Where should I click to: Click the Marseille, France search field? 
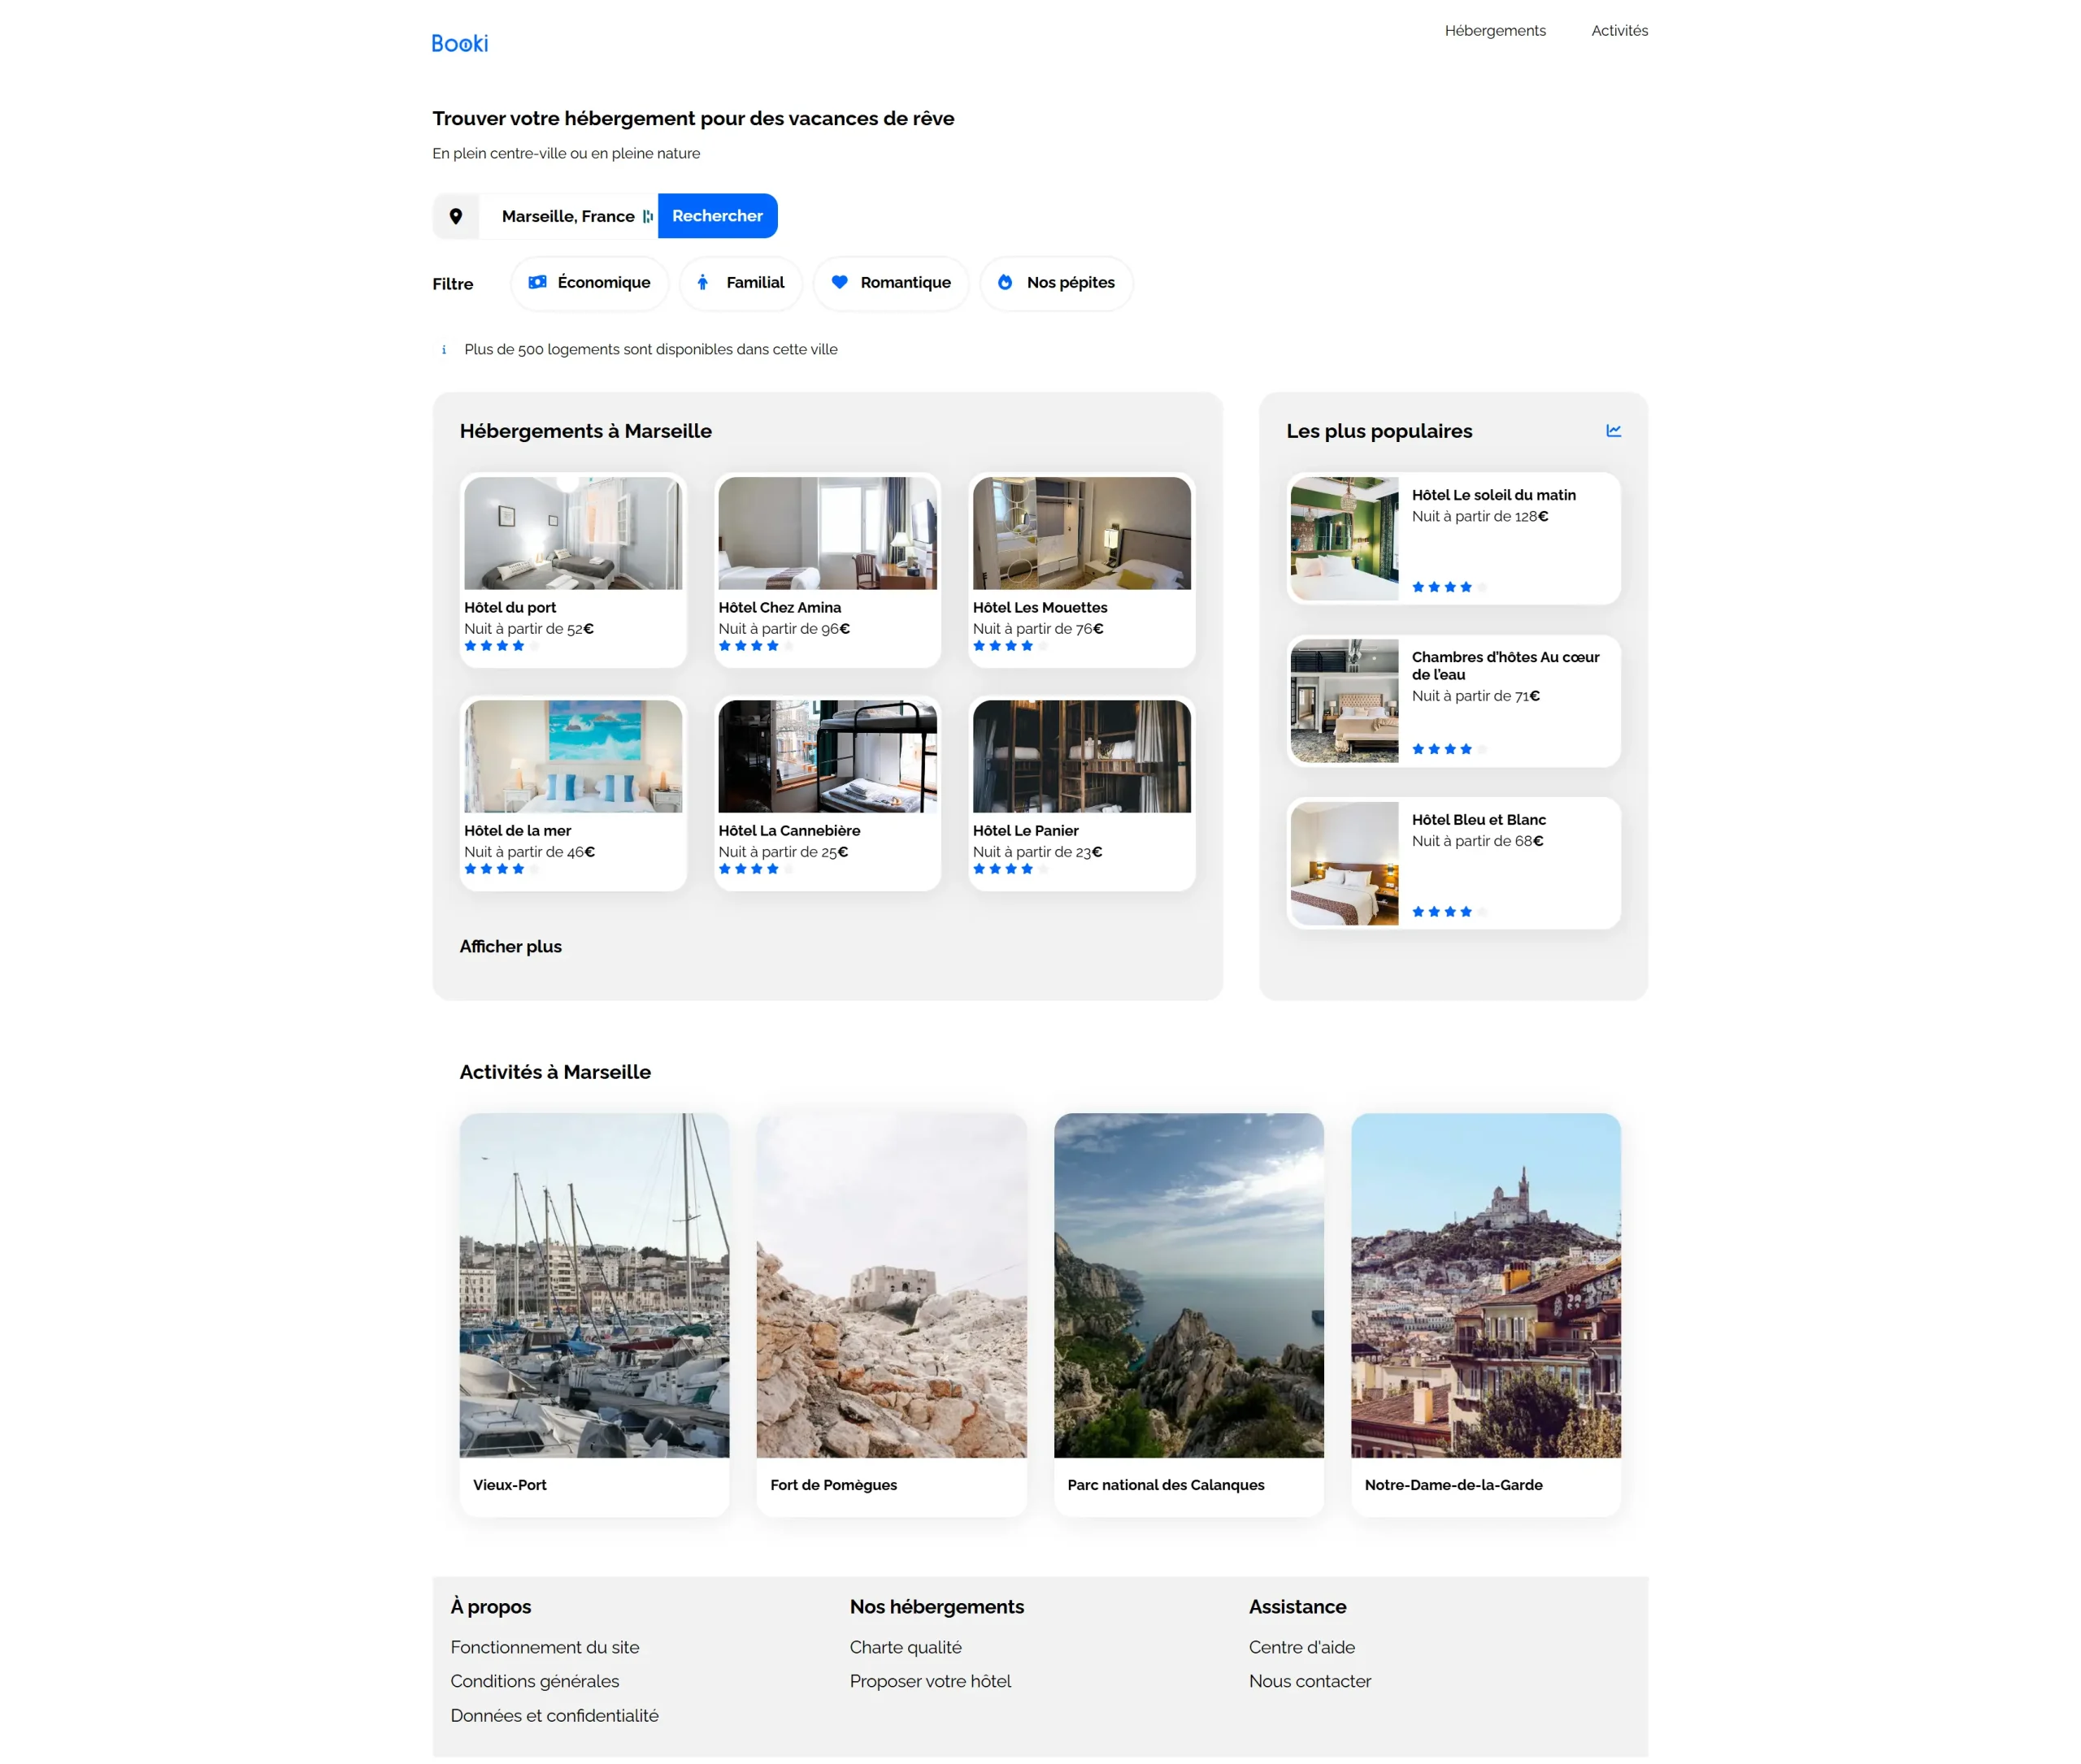[x=567, y=216]
